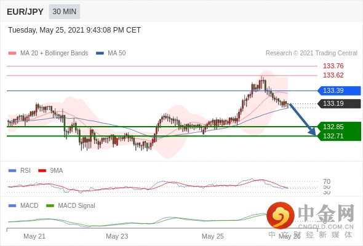Click the 133.76 resistance level text
This screenshot has width=363, height=246.
[x=333, y=66]
